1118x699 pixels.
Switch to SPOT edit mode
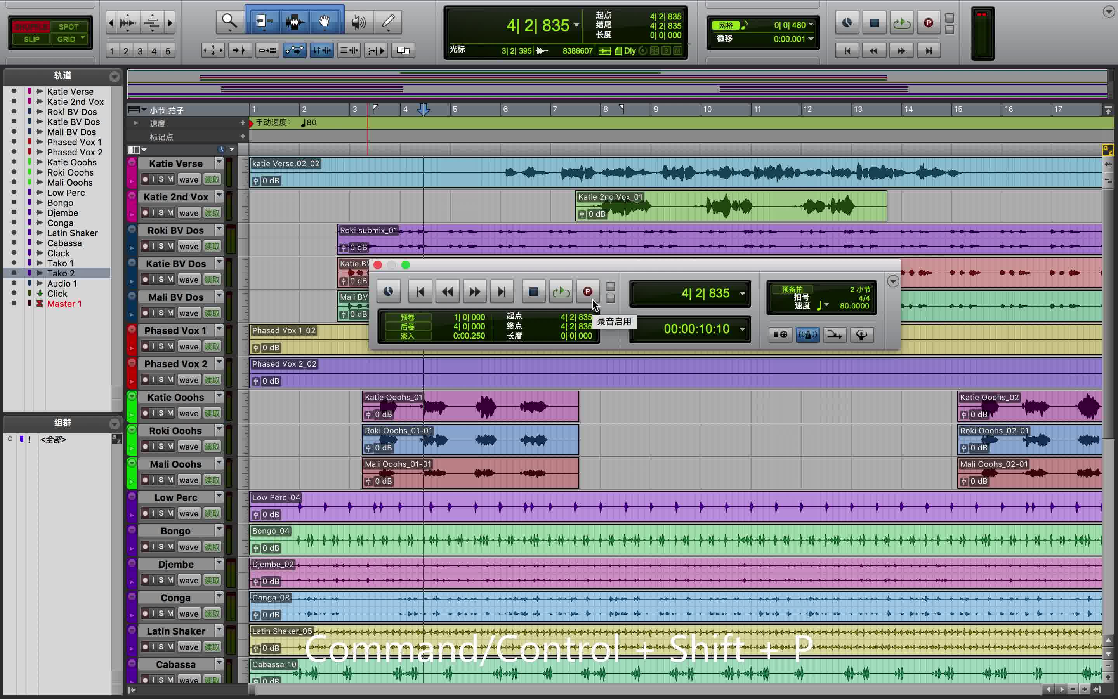[68, 27]
